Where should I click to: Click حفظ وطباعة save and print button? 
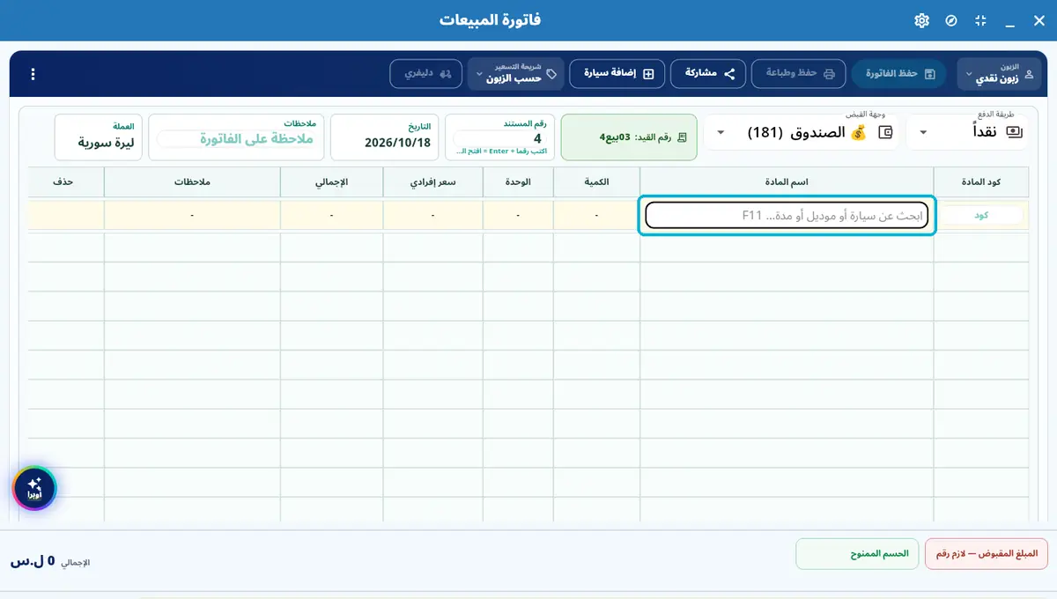[x=798, y=74]
